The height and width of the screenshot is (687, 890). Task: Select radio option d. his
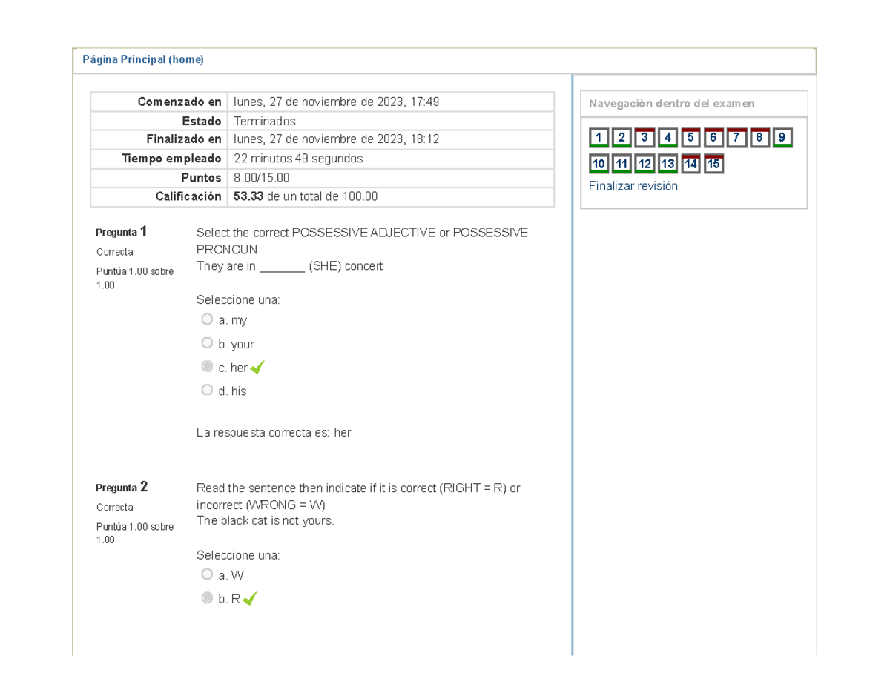click(207, 390)
